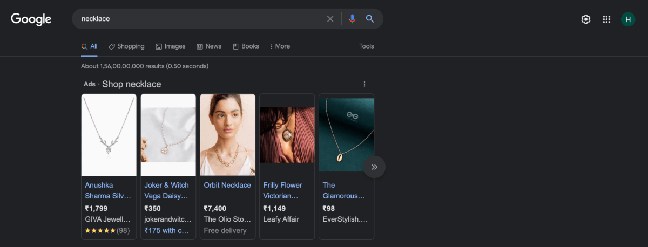Image resolution: width=648 pixels, height=247 pixels.
Task: Open the Orbit Necklace model photo
Action: [228, 135]
